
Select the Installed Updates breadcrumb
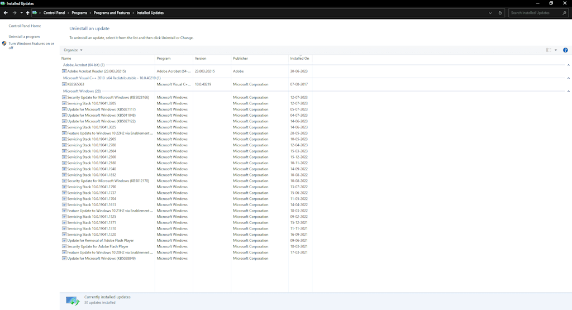click(150, 13)
